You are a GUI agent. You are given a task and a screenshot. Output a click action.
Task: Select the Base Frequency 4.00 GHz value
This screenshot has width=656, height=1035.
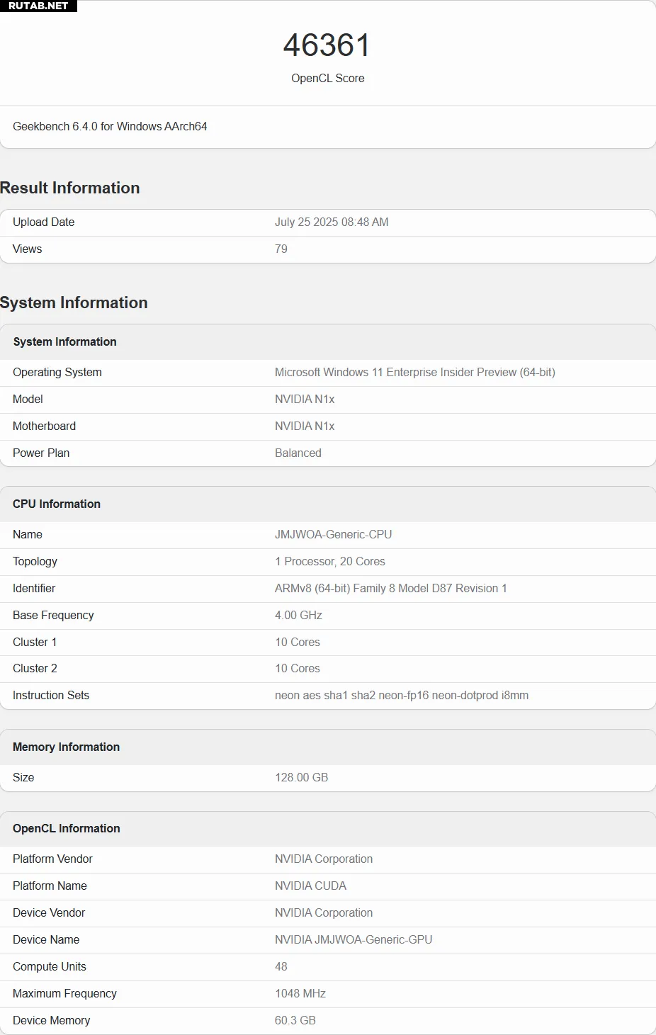[298, 616]
